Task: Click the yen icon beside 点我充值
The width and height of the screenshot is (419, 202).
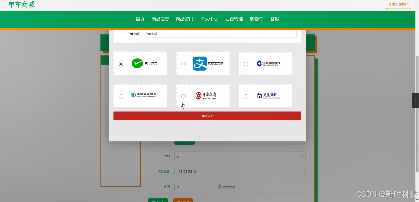Action: [220, 187]
